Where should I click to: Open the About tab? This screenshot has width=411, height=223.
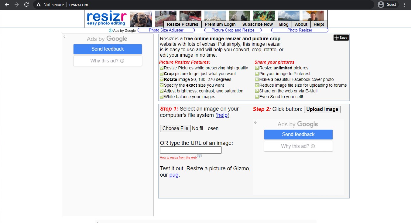301,24
